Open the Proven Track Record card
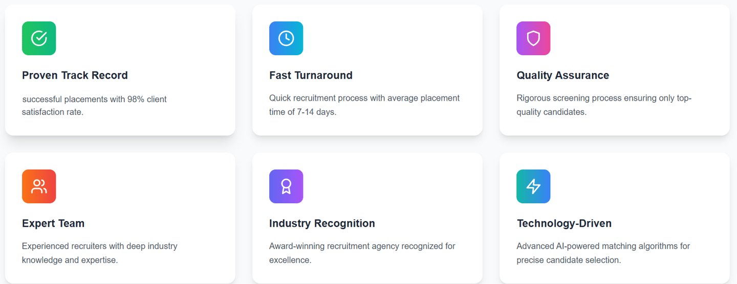This screenshot has width=737, height=284. (x=120, y=70)
